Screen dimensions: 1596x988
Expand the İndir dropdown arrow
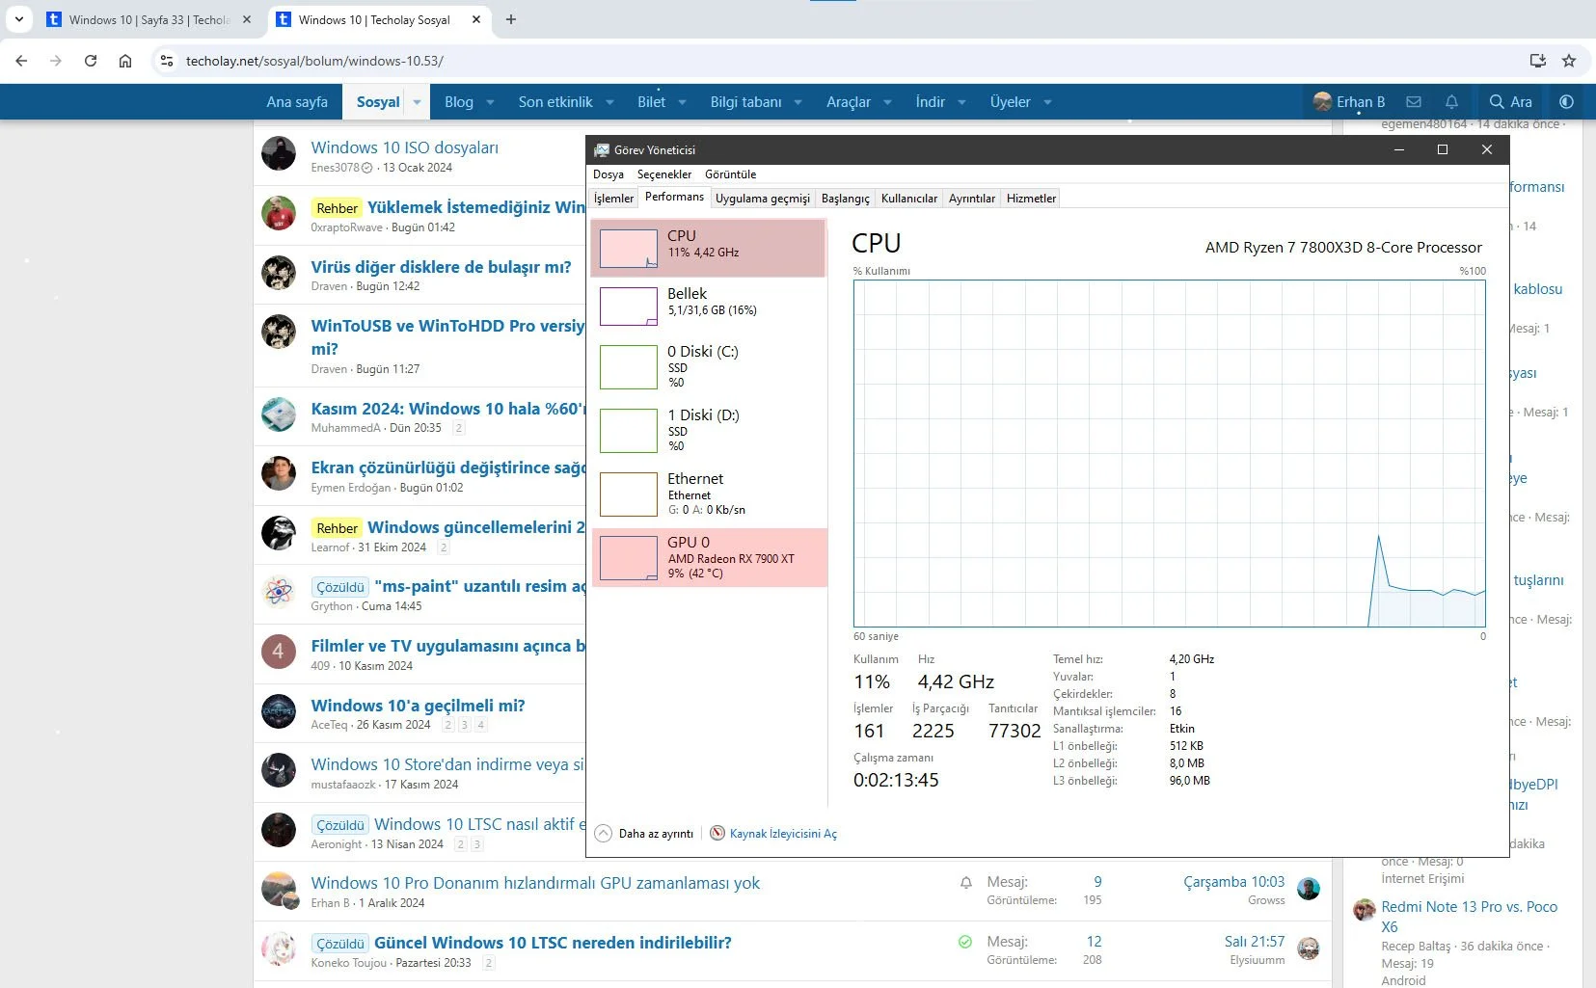point(961,102)
